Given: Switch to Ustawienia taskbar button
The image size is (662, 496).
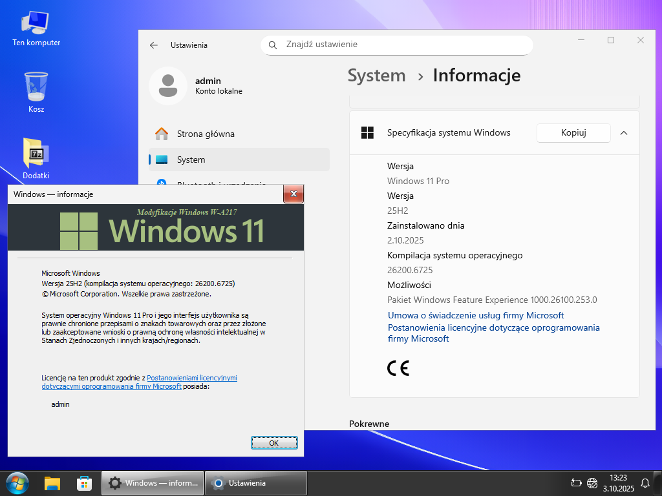Looking at the screenshot, I should click(255, 483).
